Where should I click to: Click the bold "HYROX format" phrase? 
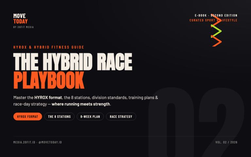tap(48, 97)
